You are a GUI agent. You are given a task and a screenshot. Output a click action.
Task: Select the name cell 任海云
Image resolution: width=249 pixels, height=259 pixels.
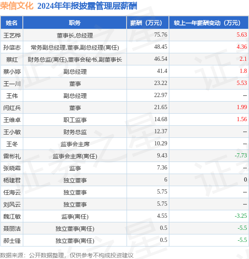pos(12,192)
